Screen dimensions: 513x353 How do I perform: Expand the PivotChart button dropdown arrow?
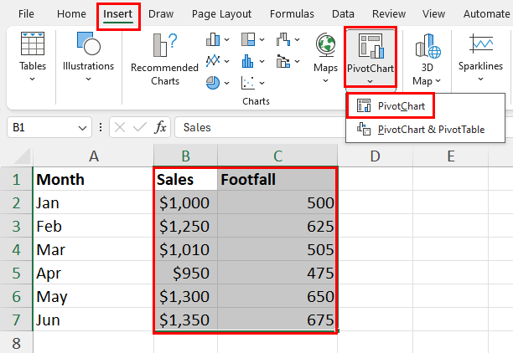(x=370, y=81)
